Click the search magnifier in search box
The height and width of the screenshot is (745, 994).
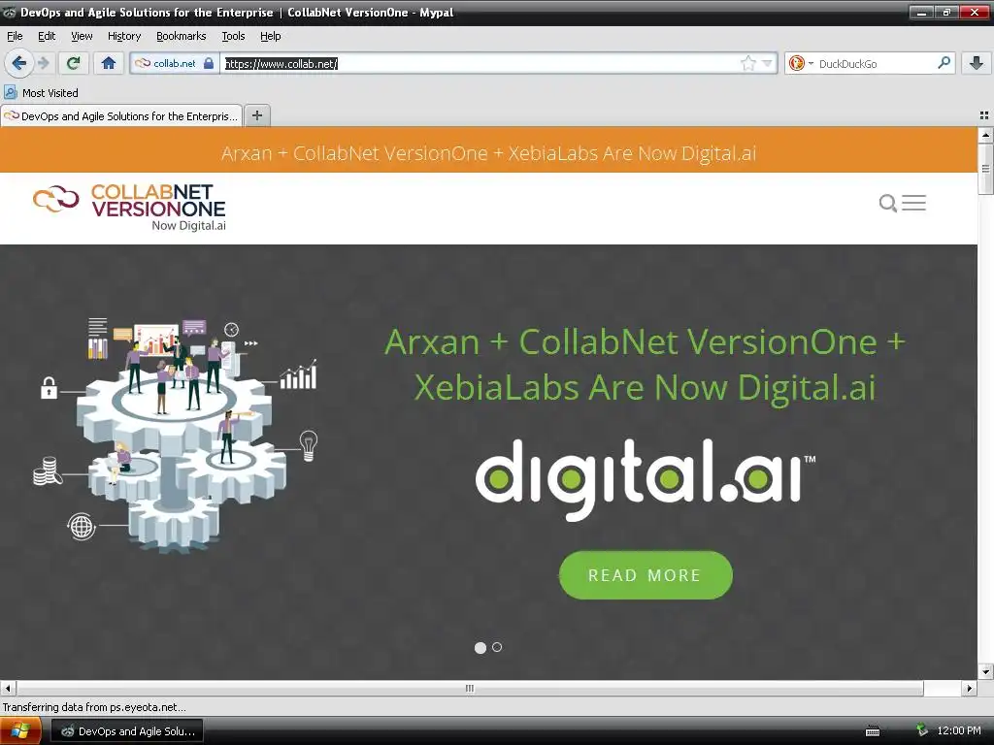tap(944, 63)
